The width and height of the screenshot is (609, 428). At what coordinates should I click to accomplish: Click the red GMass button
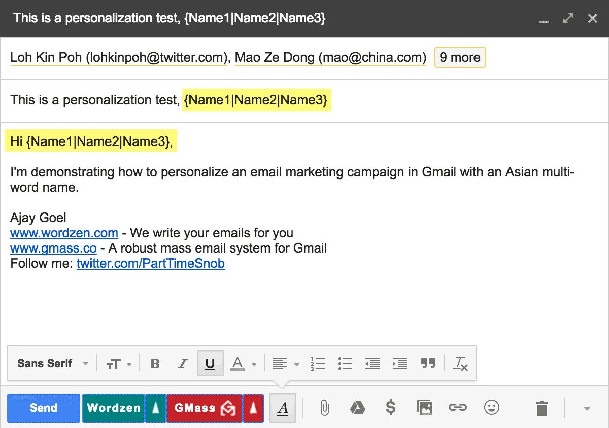coord(205,408)
